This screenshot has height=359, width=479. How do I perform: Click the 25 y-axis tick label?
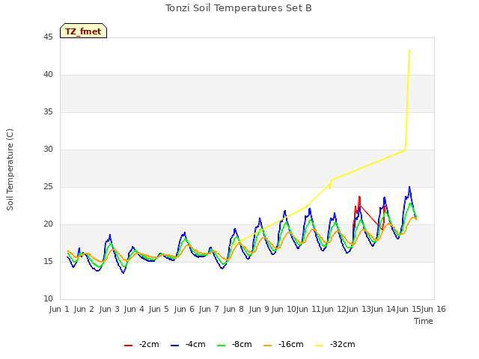(48, 187)
